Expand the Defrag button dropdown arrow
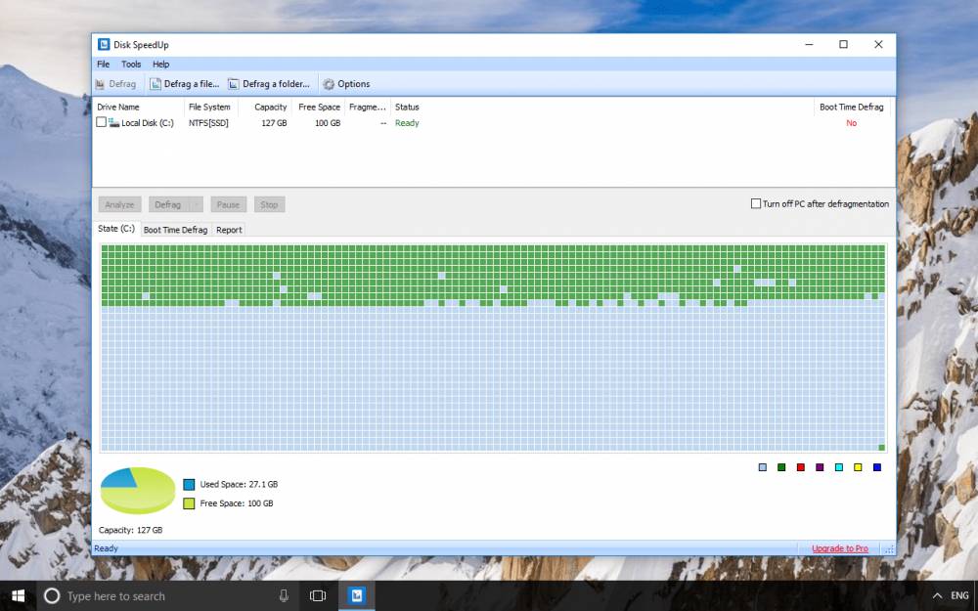978x611 pixels. 197,204
